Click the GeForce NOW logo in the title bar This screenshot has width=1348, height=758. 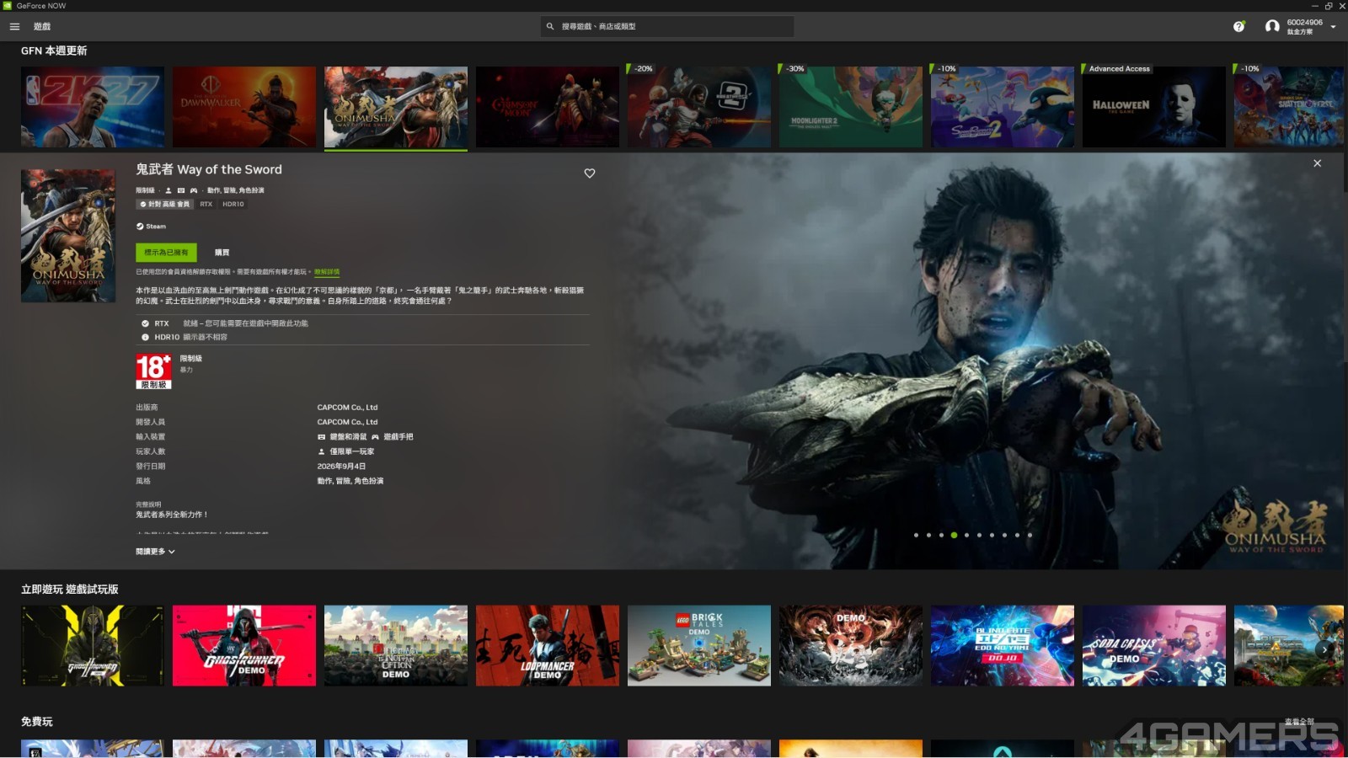8,6
